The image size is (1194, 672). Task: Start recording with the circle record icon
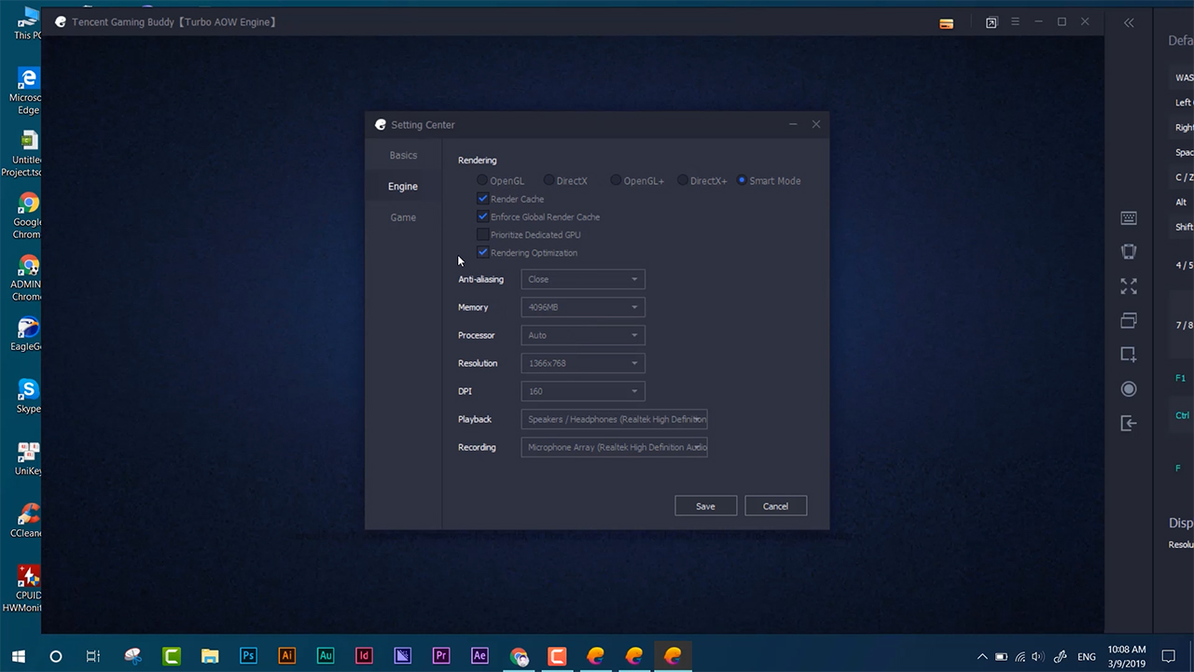(1129, 389)
